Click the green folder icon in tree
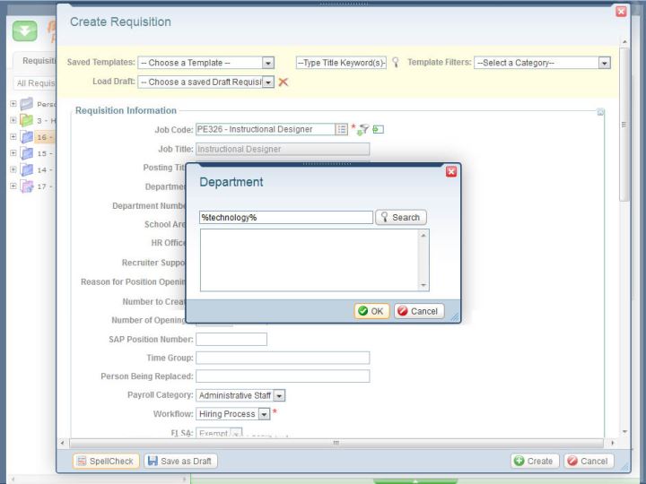This screenshot has width=646, height=484. (26, 120)
